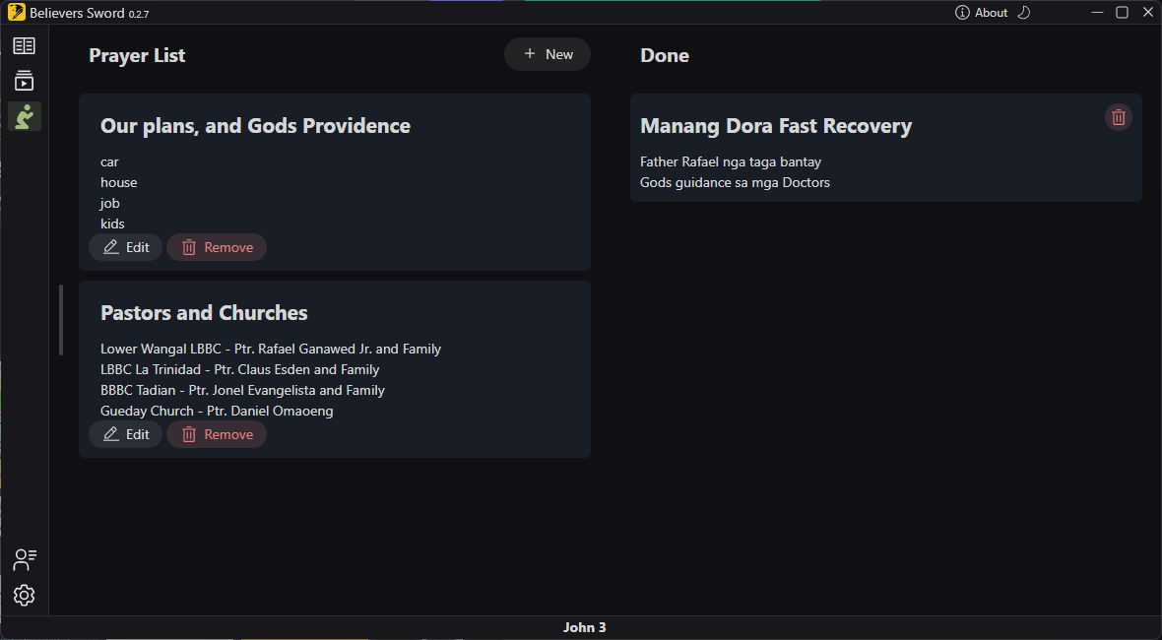The width and height of the screenshot is (1162, 640).
Task: Click the Believers Sword app logo
Action: pyautogui.click(x=17, y=13)
